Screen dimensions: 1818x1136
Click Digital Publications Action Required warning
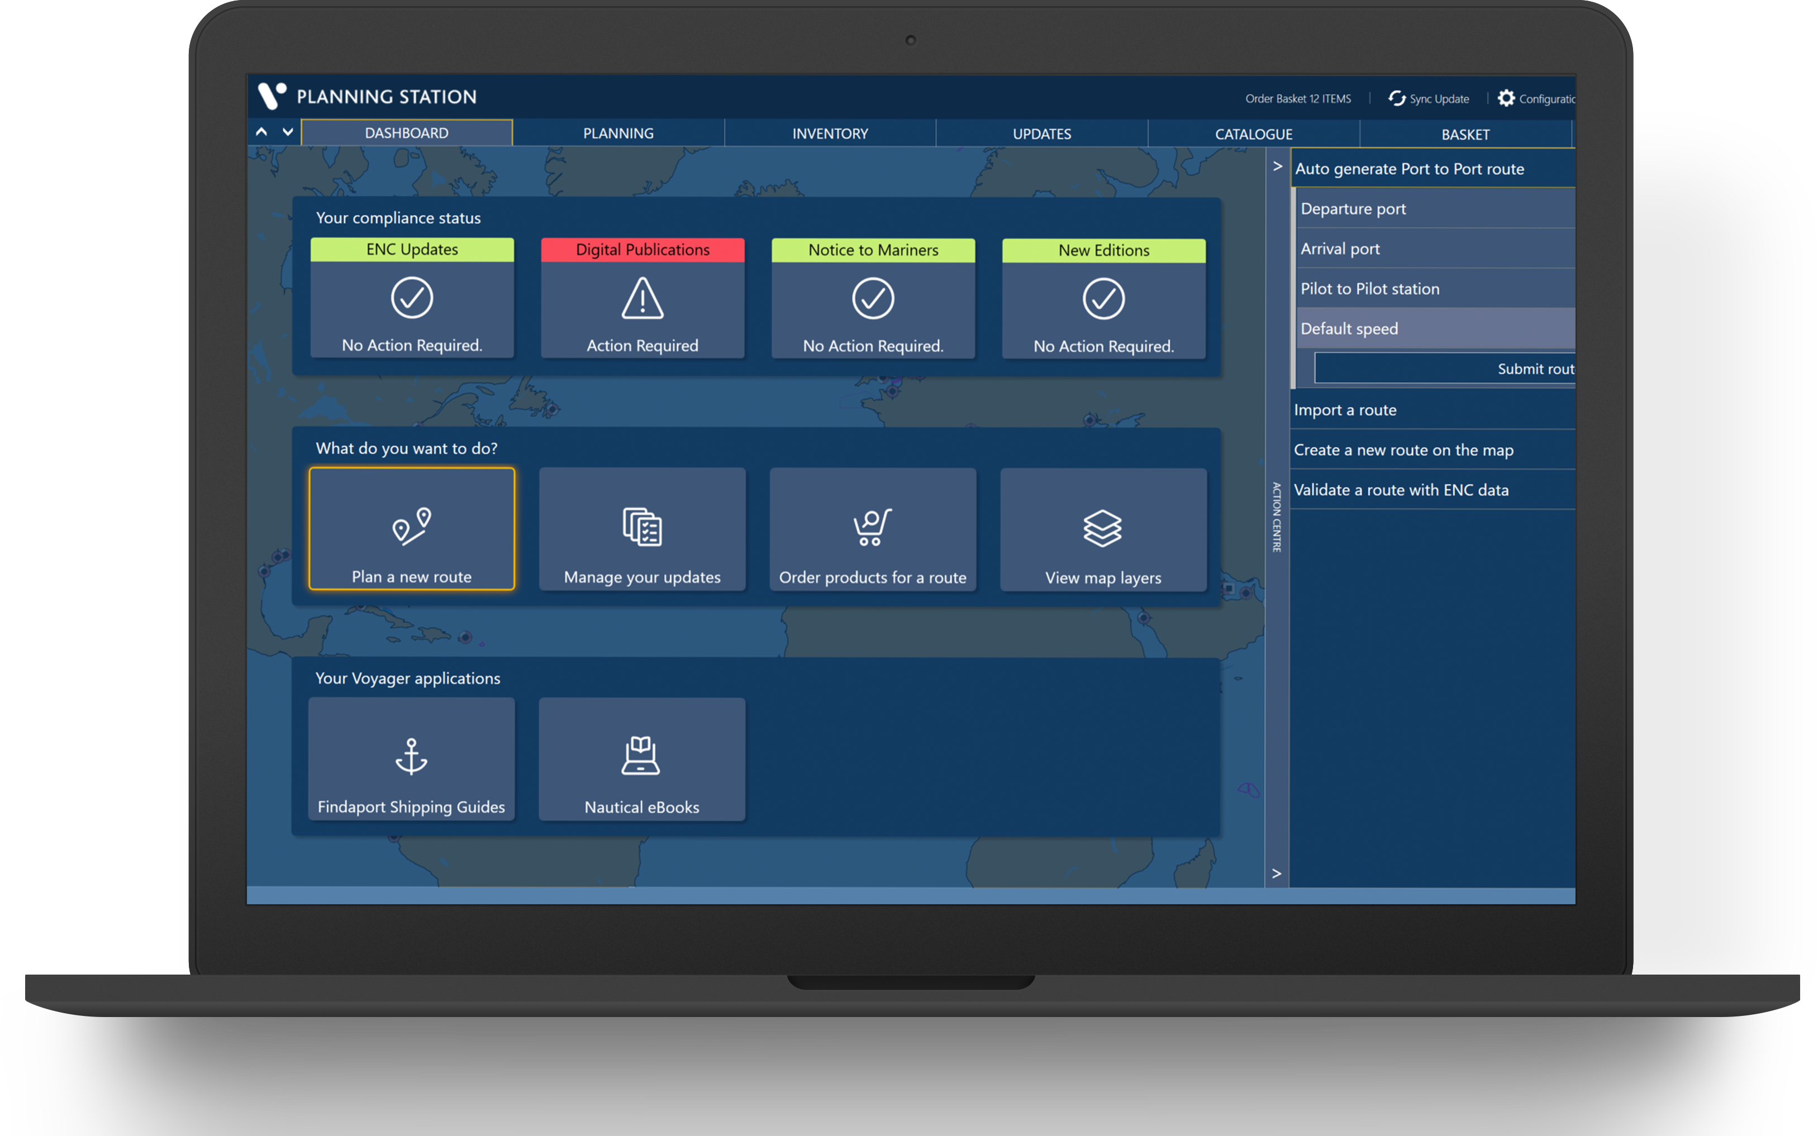click(642, 299)
